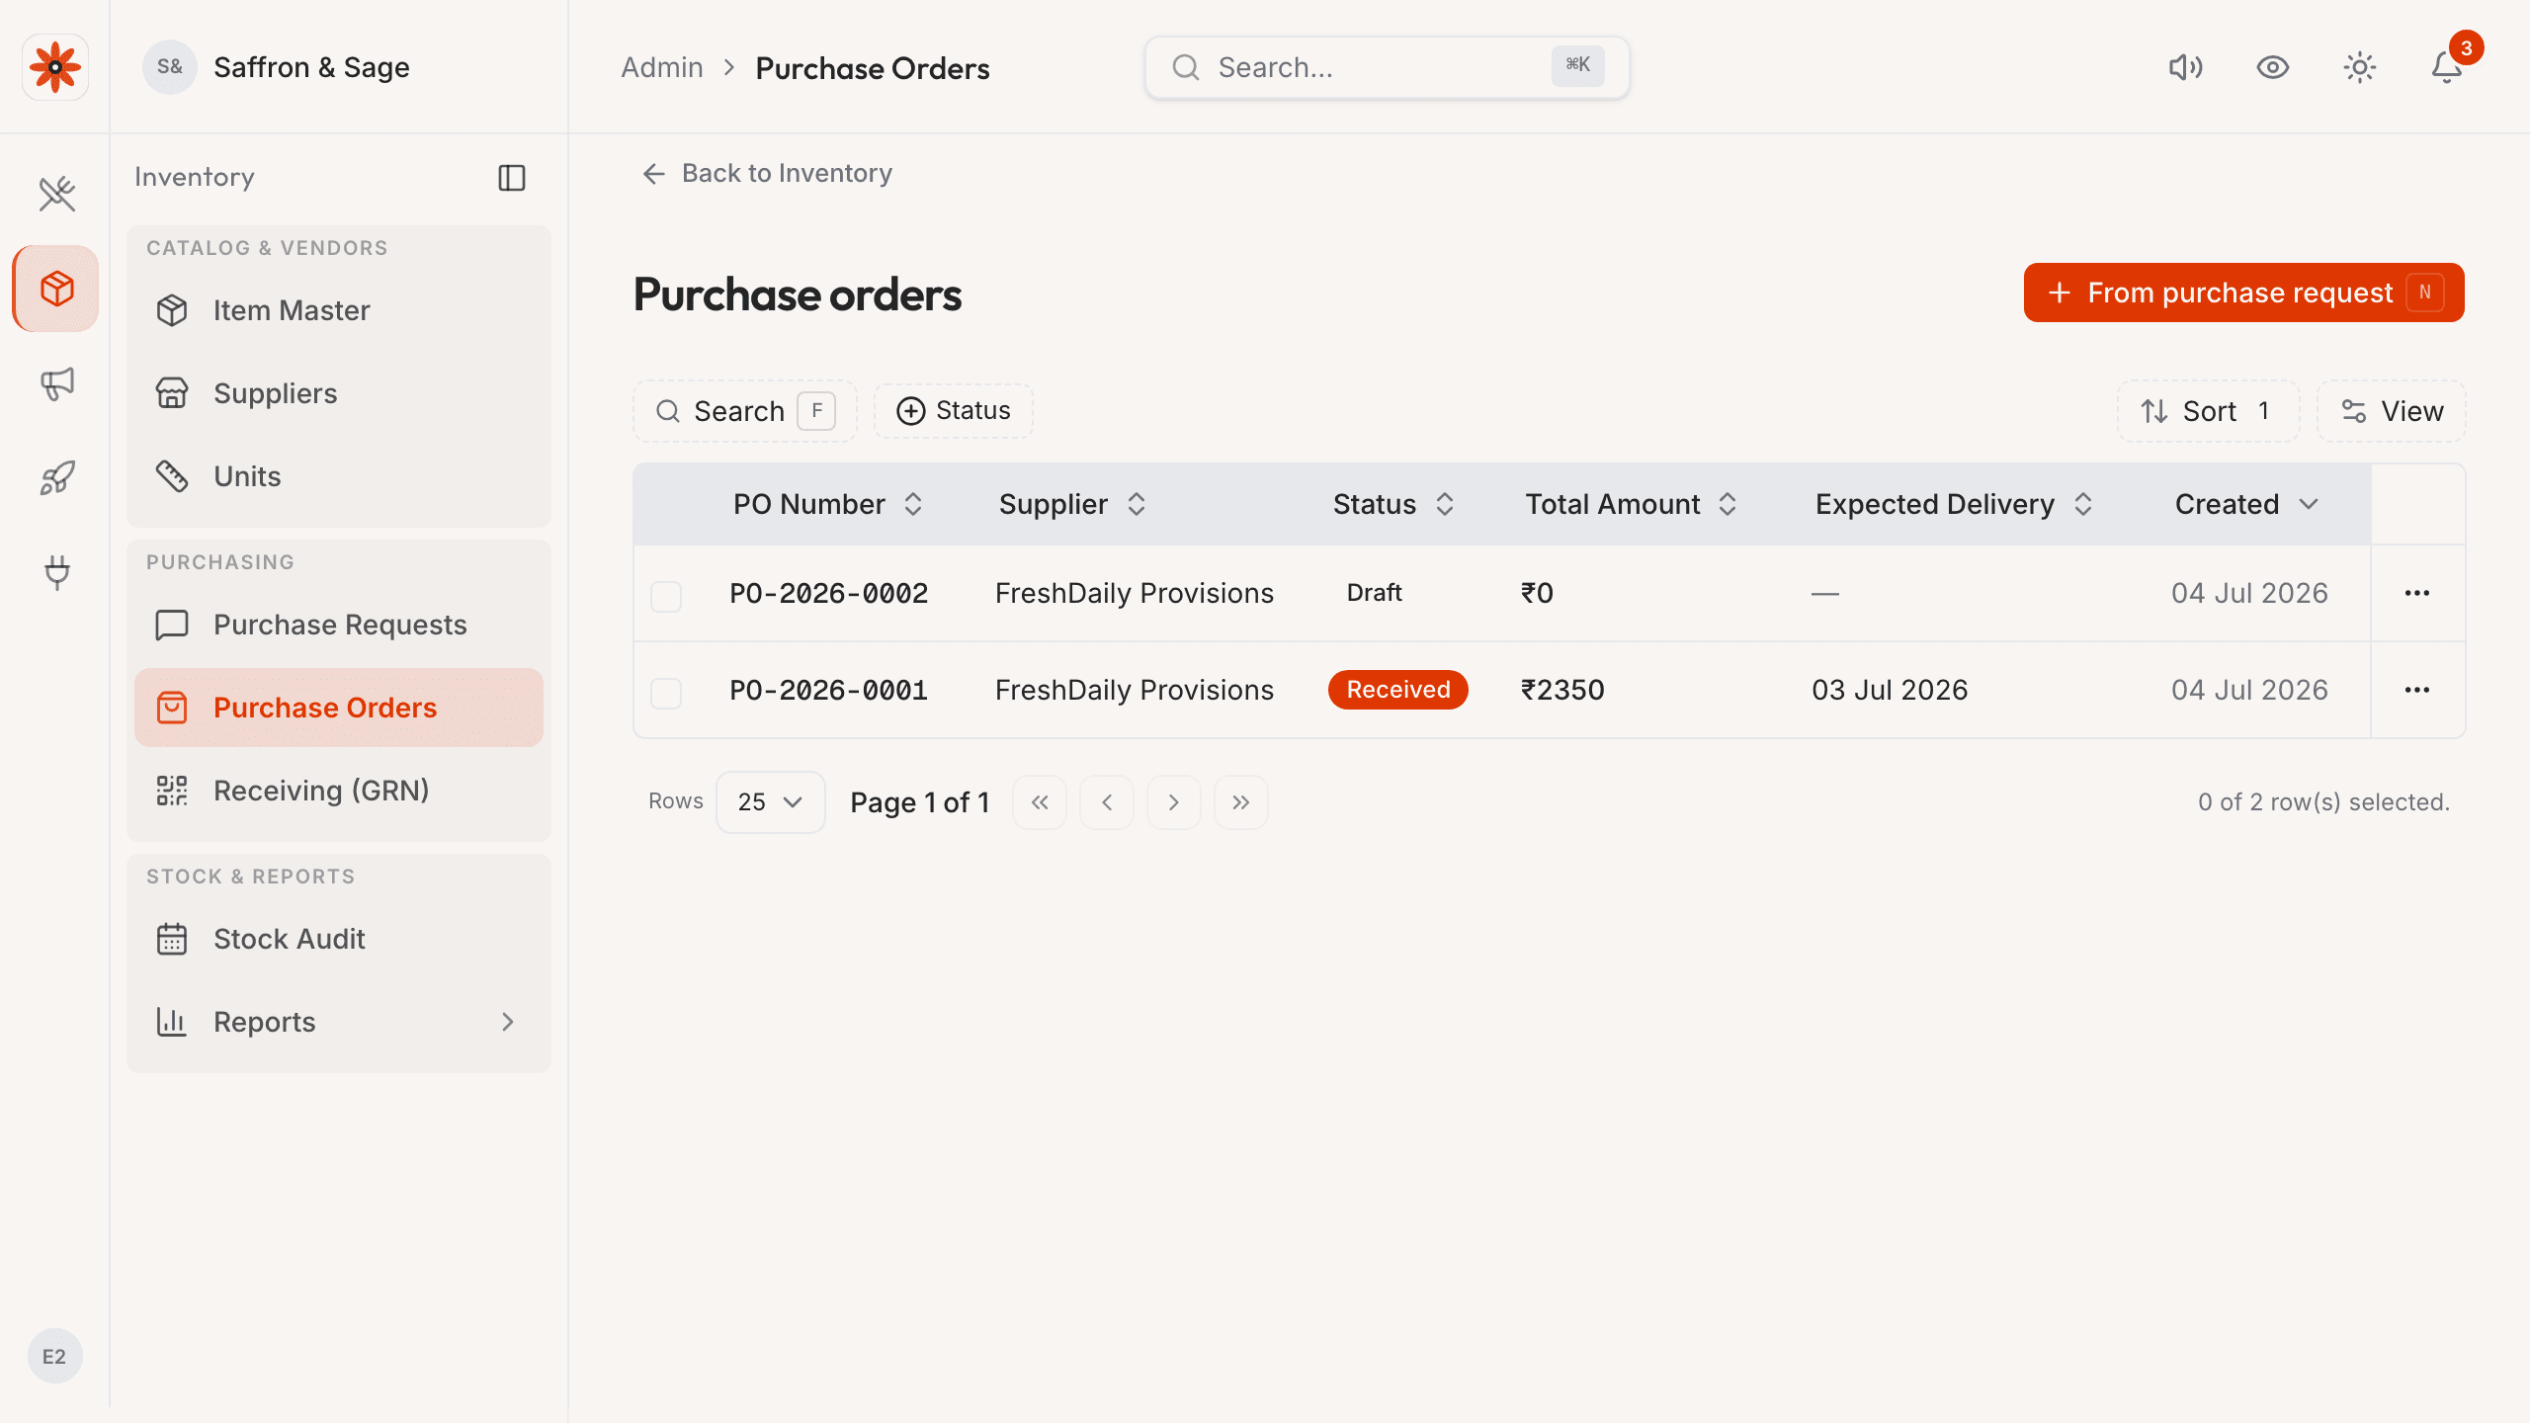Click the Received status badge

click(x=1397, y=690)
